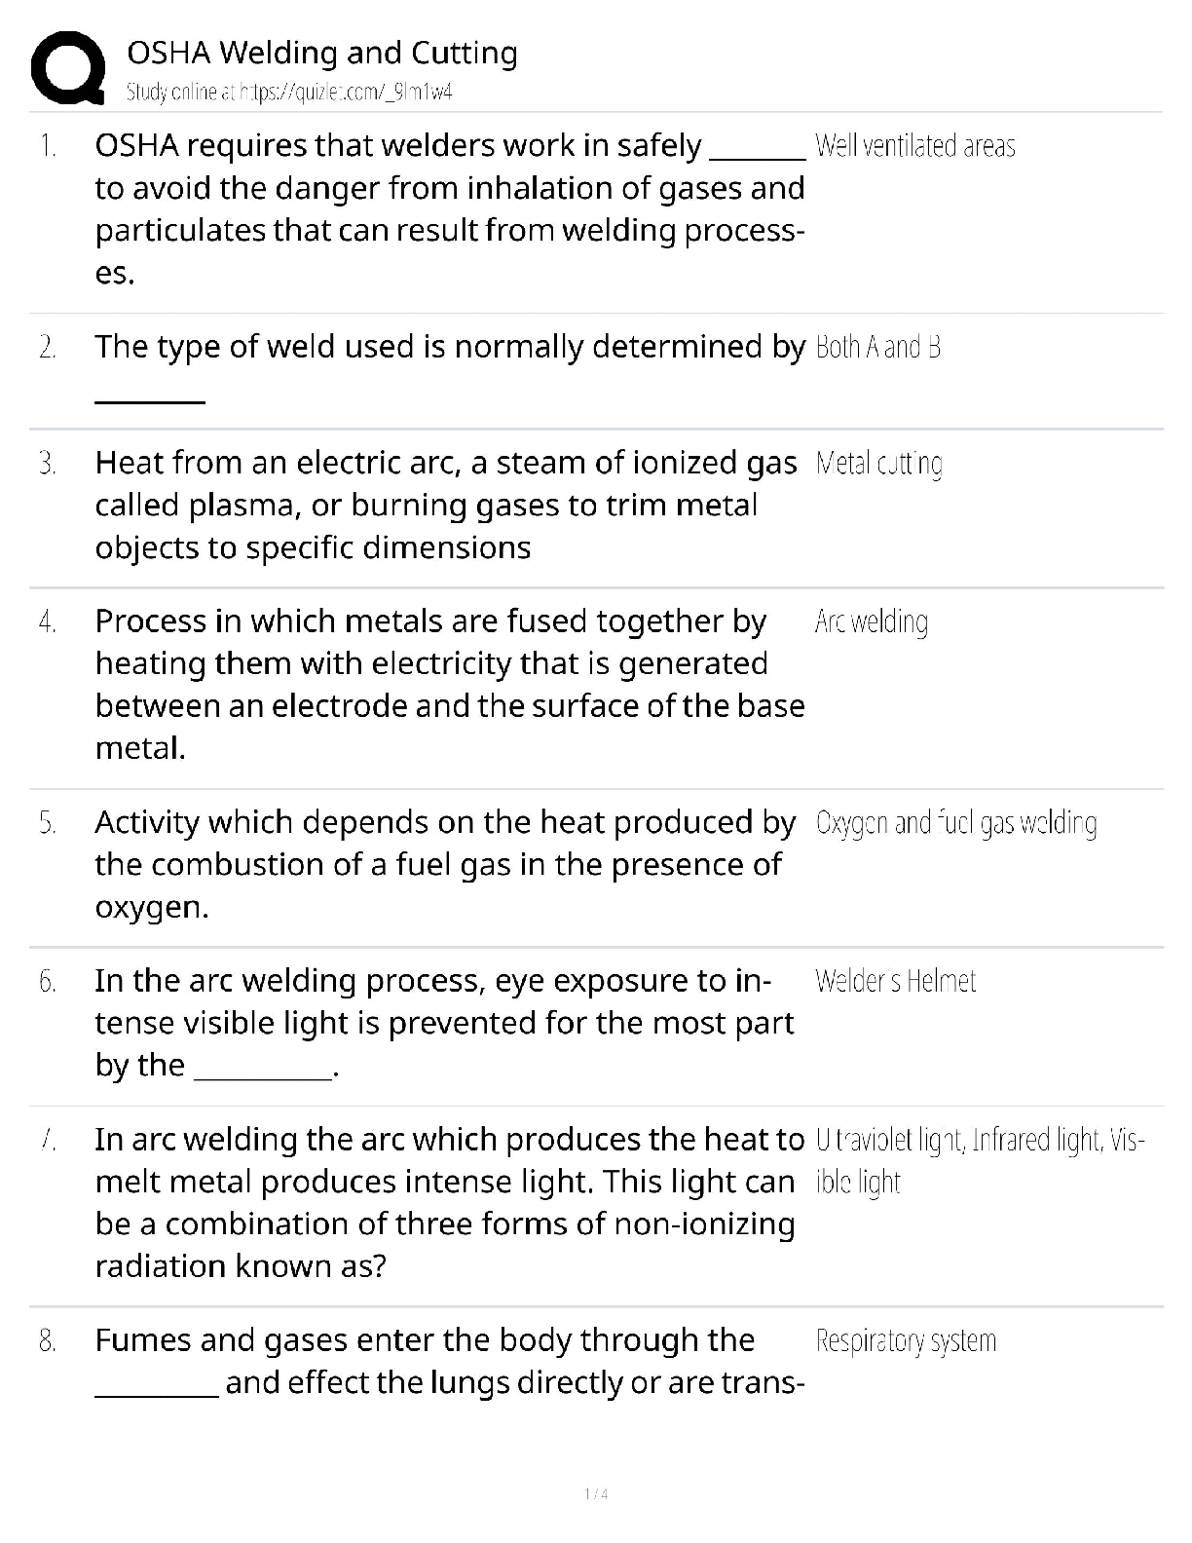1192x1543 pixels.
Task: Open the quizlet.com study link
Action: 289,93
